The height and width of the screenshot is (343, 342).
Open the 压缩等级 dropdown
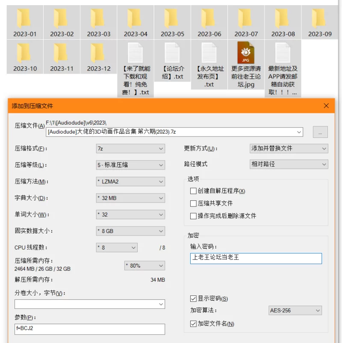tap(130, 165)
